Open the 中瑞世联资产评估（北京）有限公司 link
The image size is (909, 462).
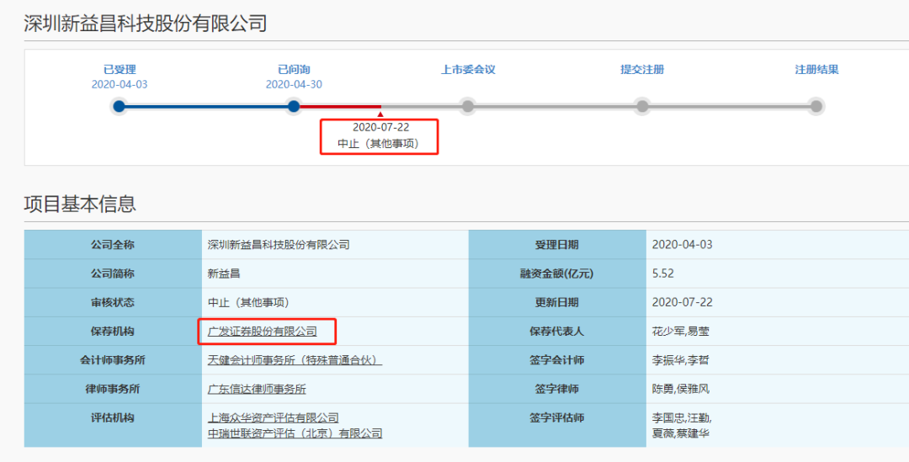pos(295,433)
